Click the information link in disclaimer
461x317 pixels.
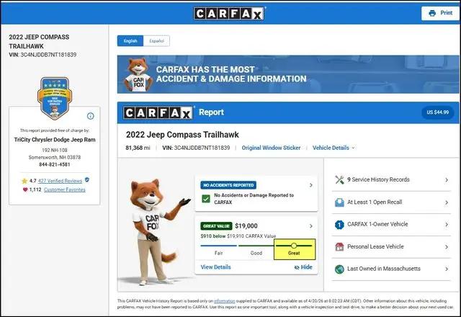(x=224, y=301)
